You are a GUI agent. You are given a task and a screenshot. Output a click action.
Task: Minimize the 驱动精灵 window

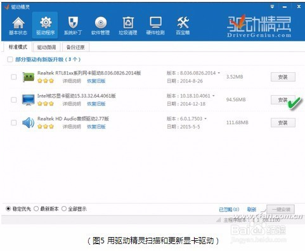pos(285,7)
